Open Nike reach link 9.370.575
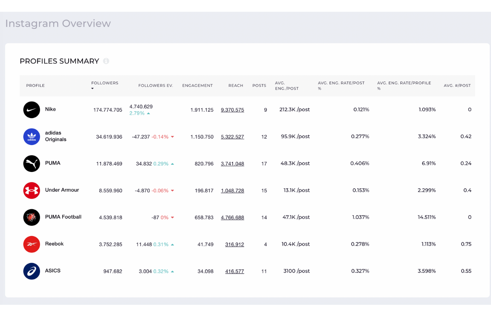Viewport: 491px width, 317px height. 232,110
